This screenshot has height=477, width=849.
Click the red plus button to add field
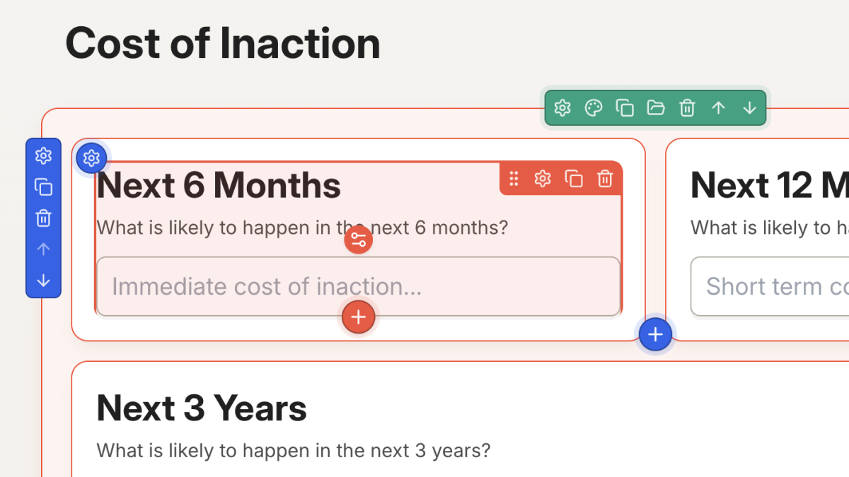point(359,317)
